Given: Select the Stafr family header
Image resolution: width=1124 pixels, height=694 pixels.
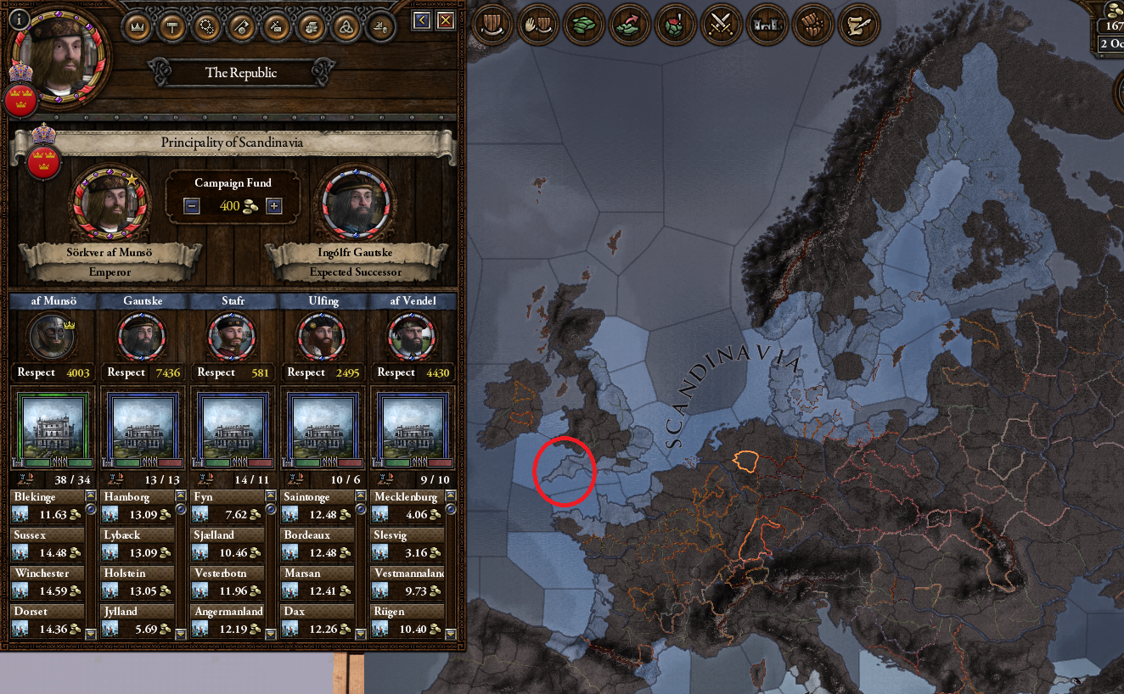Looking at the screenshot, I should (x=234, y=301).
